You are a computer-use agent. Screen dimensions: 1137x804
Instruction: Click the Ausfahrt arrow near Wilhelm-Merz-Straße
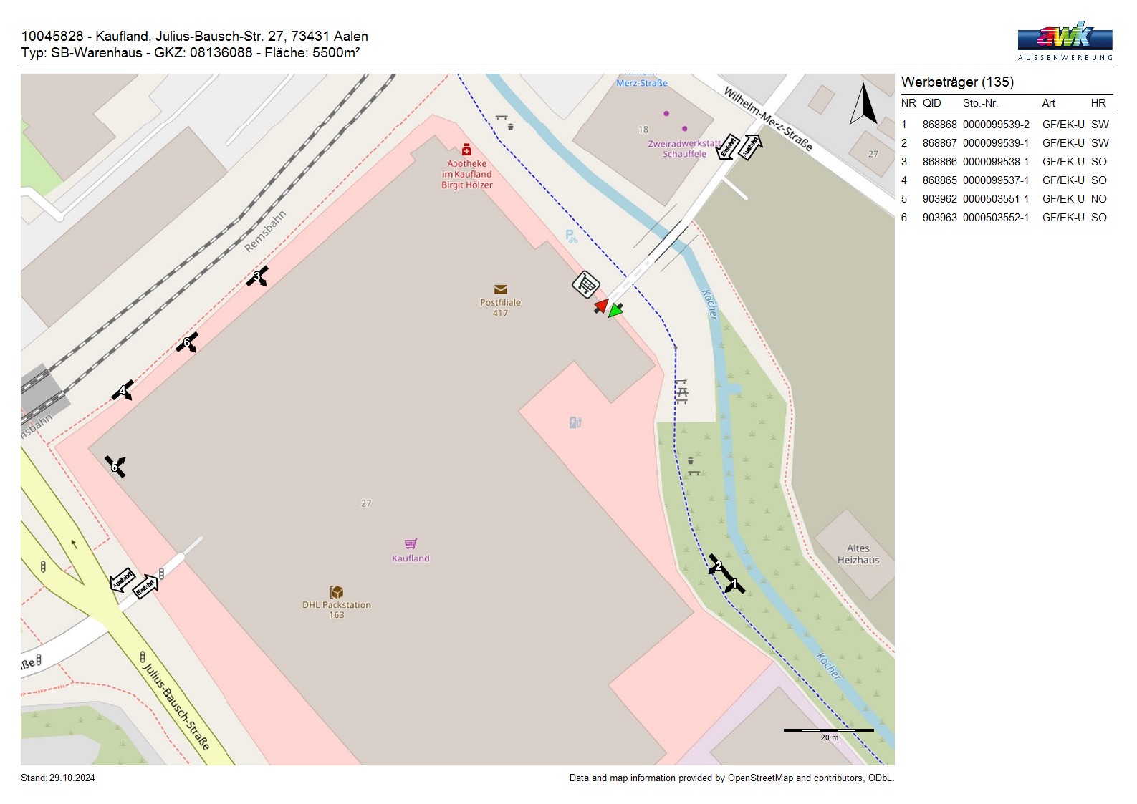tap(750, 147)
